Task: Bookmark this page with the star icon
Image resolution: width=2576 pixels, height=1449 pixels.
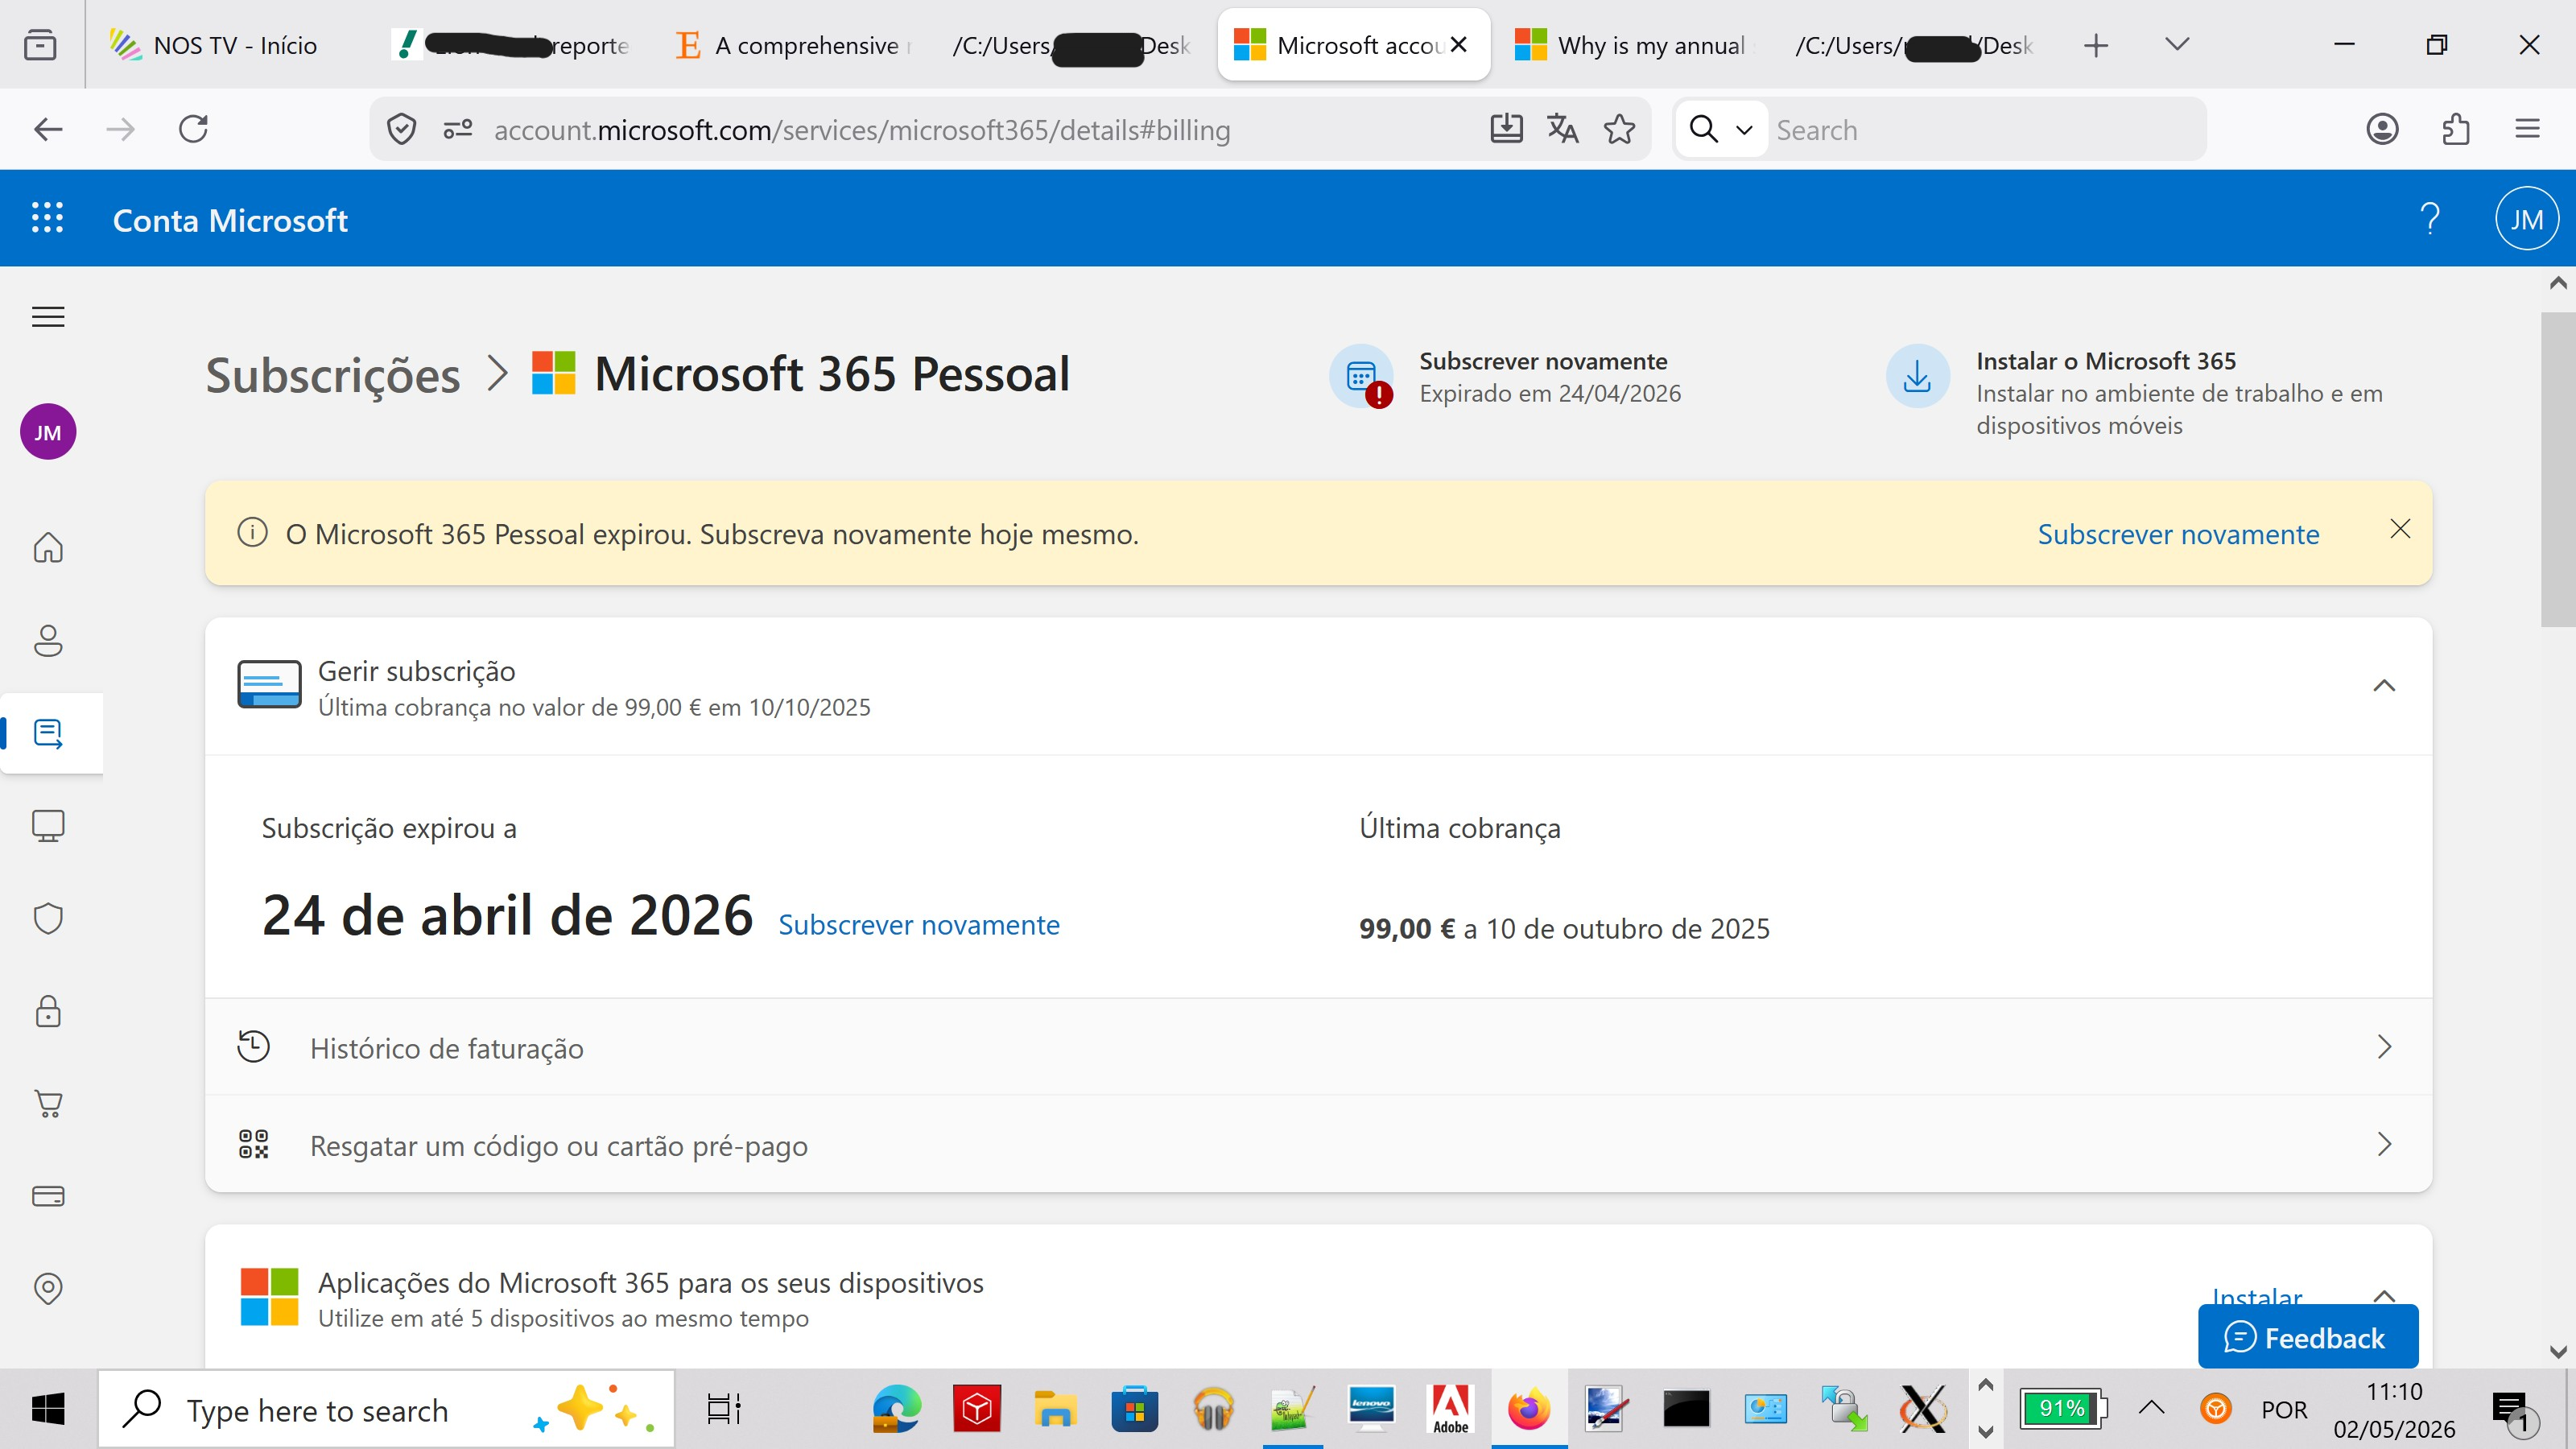Action: click(1619, 129)
